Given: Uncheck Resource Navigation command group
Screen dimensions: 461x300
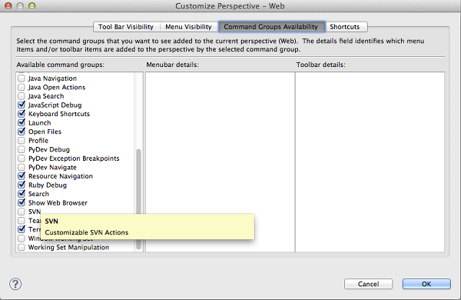Looking at the screenshot, I should point(22,176).
